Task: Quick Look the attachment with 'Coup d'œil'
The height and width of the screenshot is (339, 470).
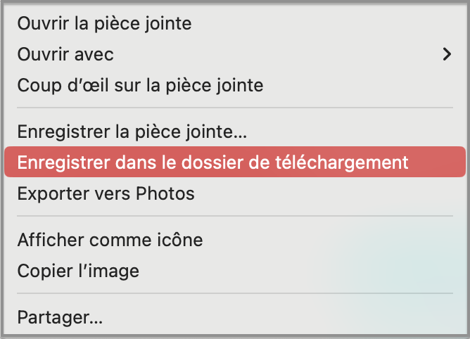Action: click(140, 86)
